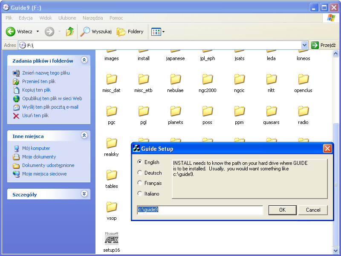Open Dokumenty udostępnione link

[x=48, y=165]
